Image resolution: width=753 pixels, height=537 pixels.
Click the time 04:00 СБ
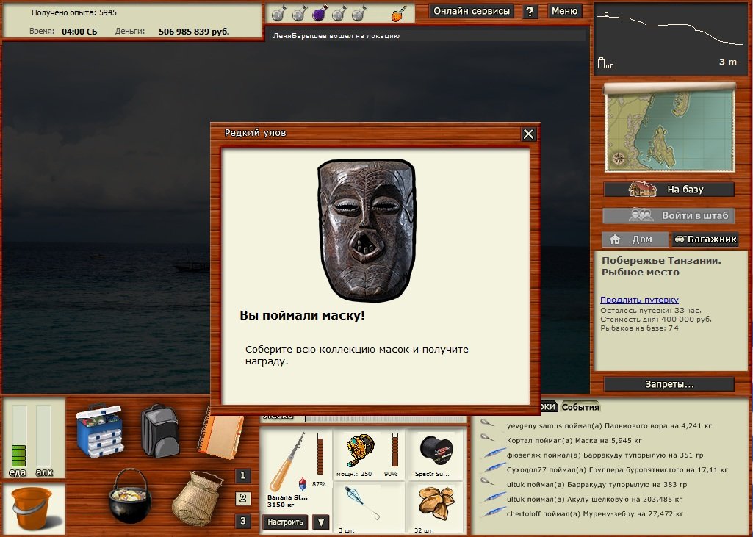pyautogui.click(x=79, y=32)
